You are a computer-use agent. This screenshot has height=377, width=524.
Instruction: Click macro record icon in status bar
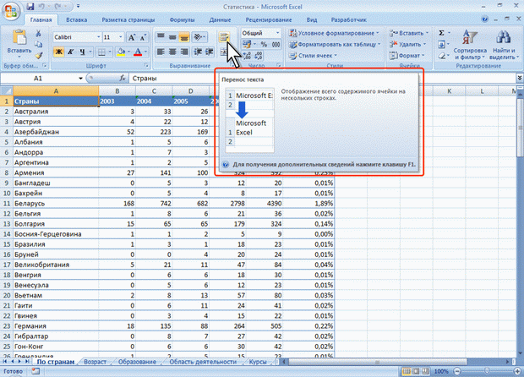pos(35,371)
